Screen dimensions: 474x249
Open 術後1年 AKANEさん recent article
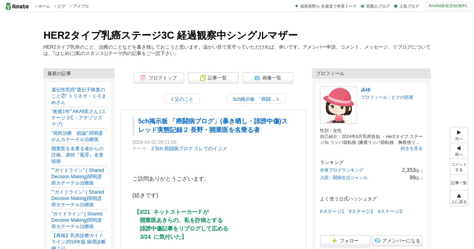79,118
